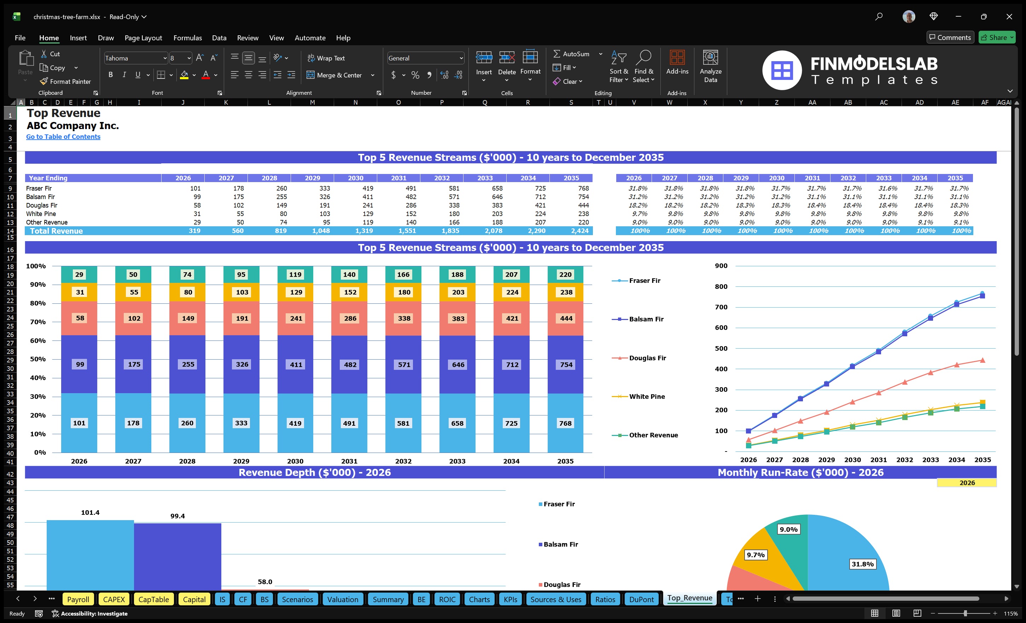1026x623 pixels.
Task: Switch to the Formulas ribbon tab
Action: coord(187,38)
